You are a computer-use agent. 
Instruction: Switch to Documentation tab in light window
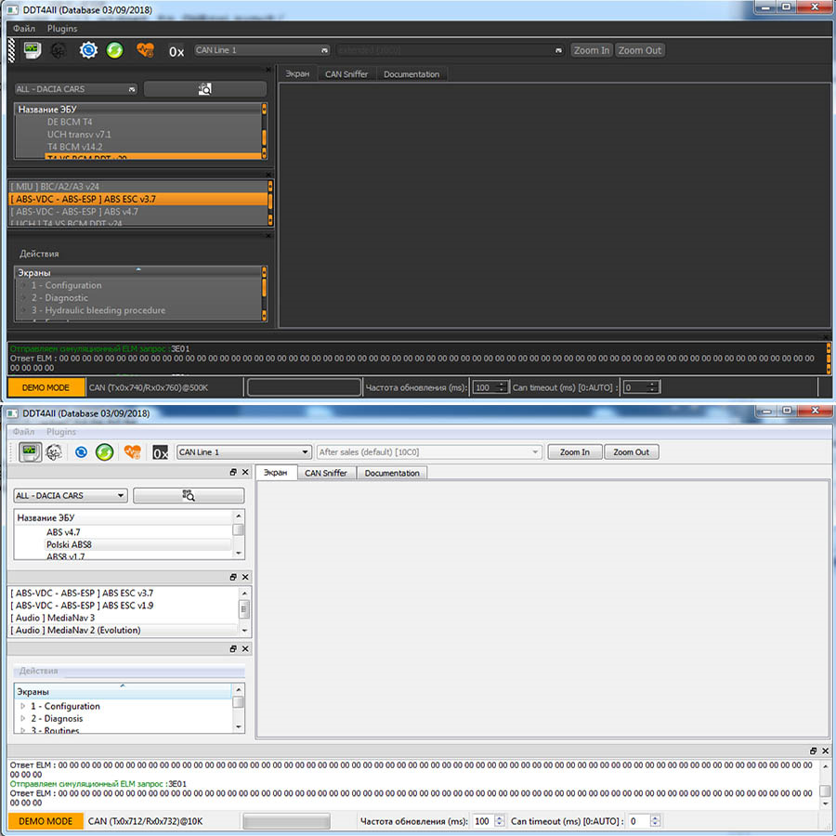[392, 473]
